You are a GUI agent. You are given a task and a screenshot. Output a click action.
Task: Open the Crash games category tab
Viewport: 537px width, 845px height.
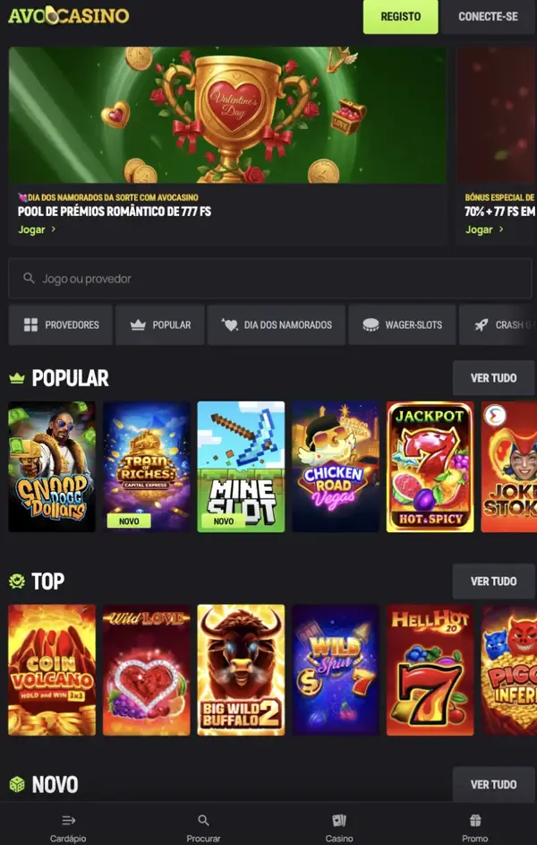coord(498,325)
